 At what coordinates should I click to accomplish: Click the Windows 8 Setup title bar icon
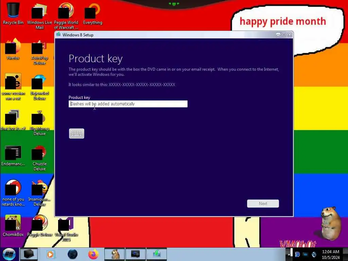58,34
